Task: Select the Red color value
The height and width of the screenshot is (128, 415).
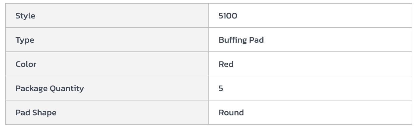Action: pos(226,64)
